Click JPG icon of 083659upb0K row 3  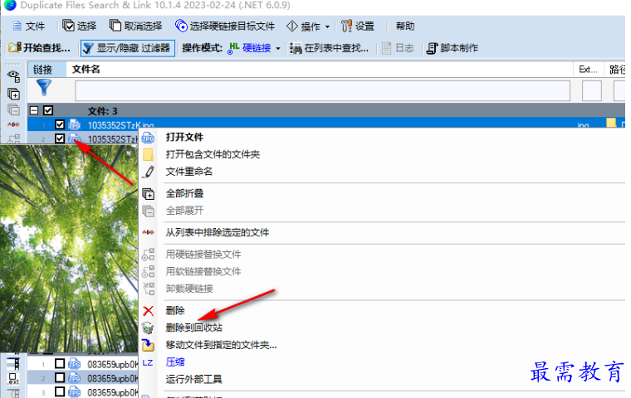click(75, 392)
